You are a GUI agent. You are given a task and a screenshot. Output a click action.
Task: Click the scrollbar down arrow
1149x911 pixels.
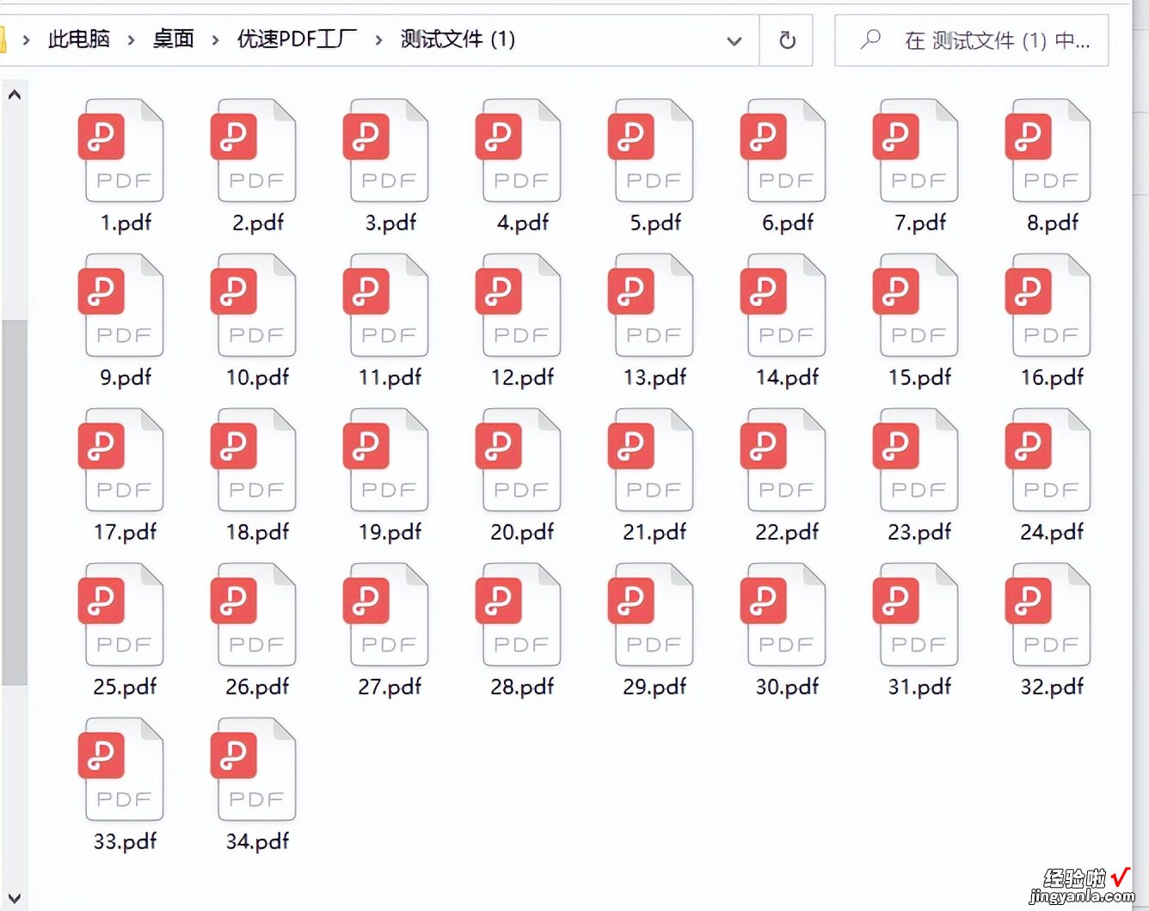(x=14, y=898)
